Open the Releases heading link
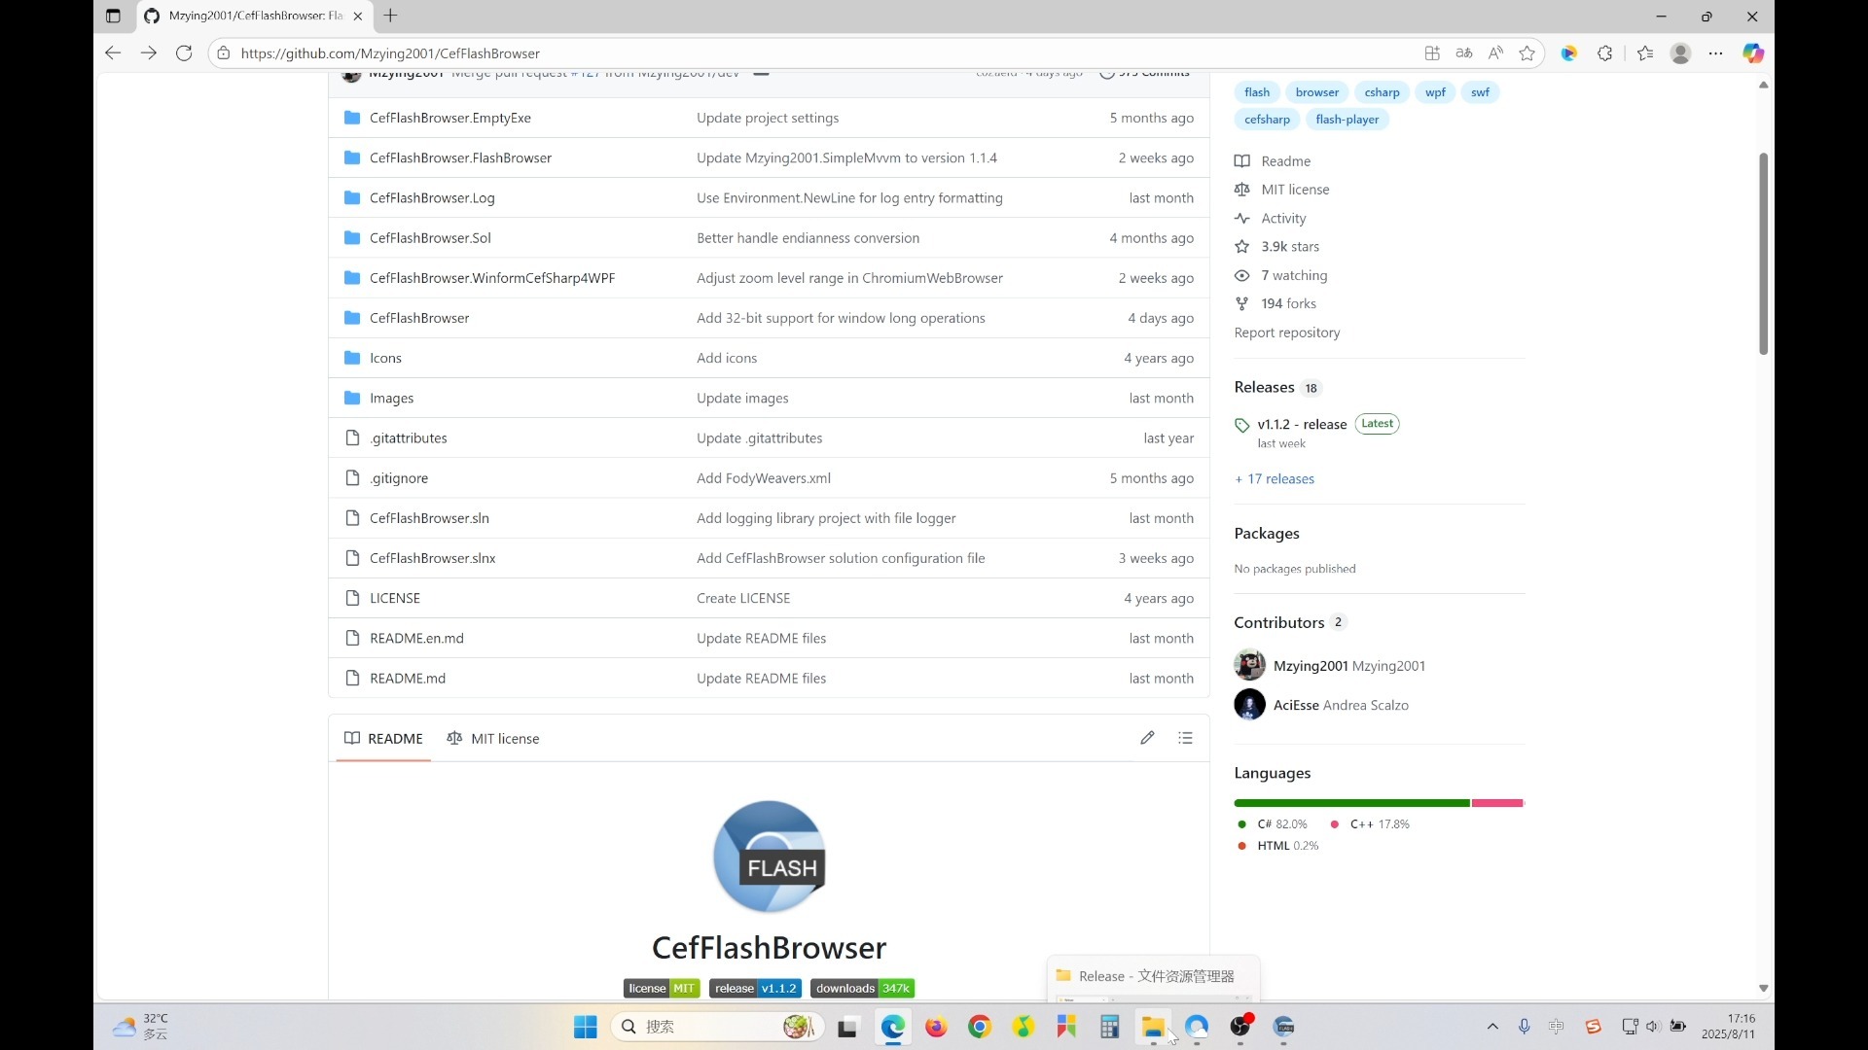This screenshot has width=1868, height=1050. (1264, 387)
